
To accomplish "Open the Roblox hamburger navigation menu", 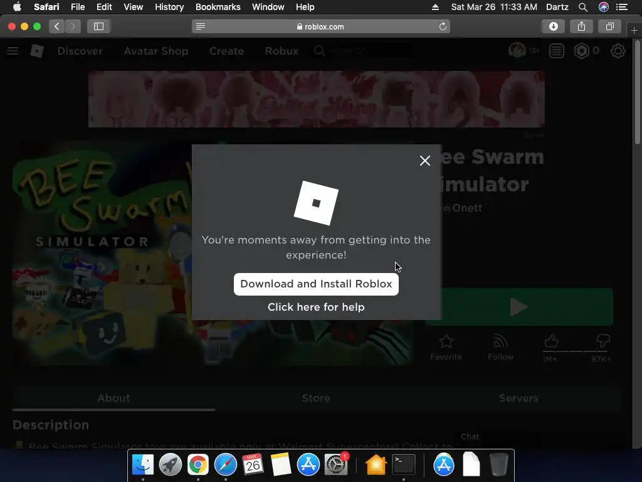I will click(13, 51).
